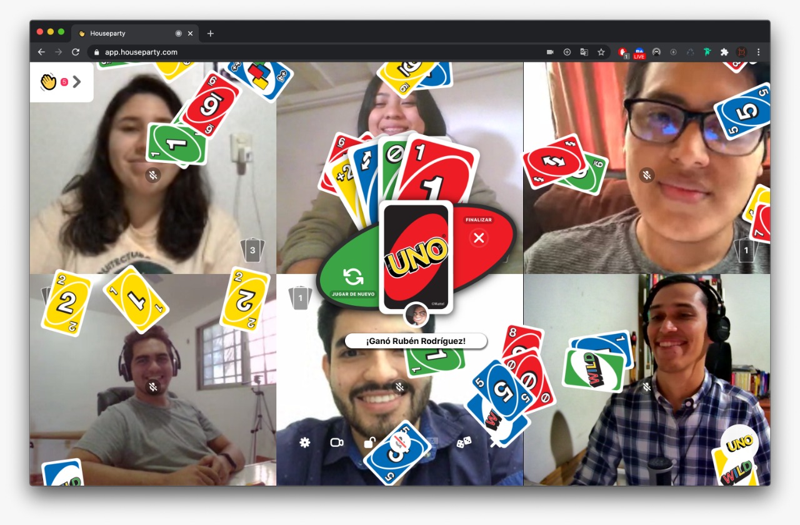Click the pink 5 notification badge
This screenshot has height=525, width=800.
(64, 82)
